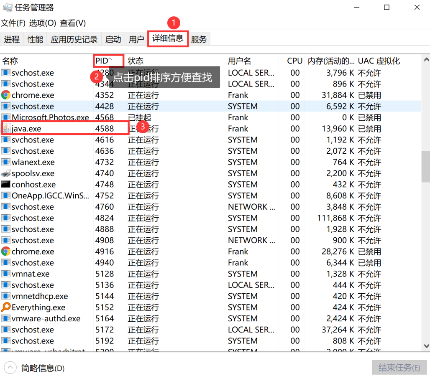The width and height of the screenshot is (430, 381).
Task: Click LOCAL SER... user for PID 5136
Action: 251,285
